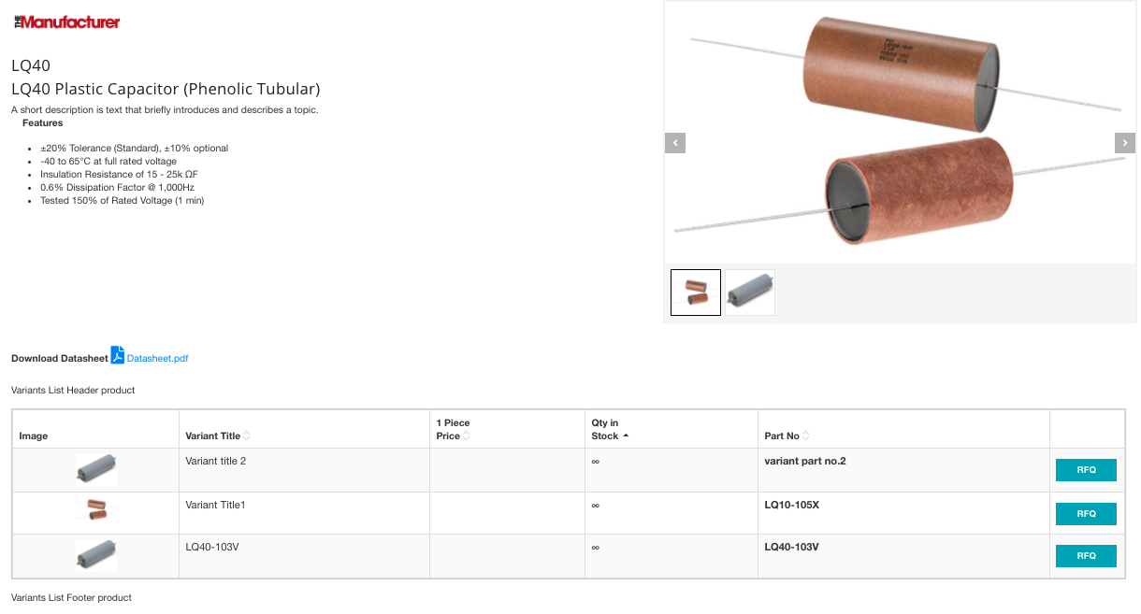Show the previous product image
Viewport: 1141px width, 614px height.
coord(675,143)
